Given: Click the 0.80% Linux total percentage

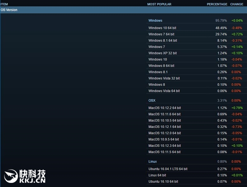Looking at the screenshot, I should point(222,162).
